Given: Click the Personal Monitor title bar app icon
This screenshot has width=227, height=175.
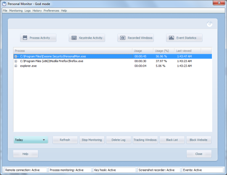Looking at the screenshot, I should click(x=4, y=4).
